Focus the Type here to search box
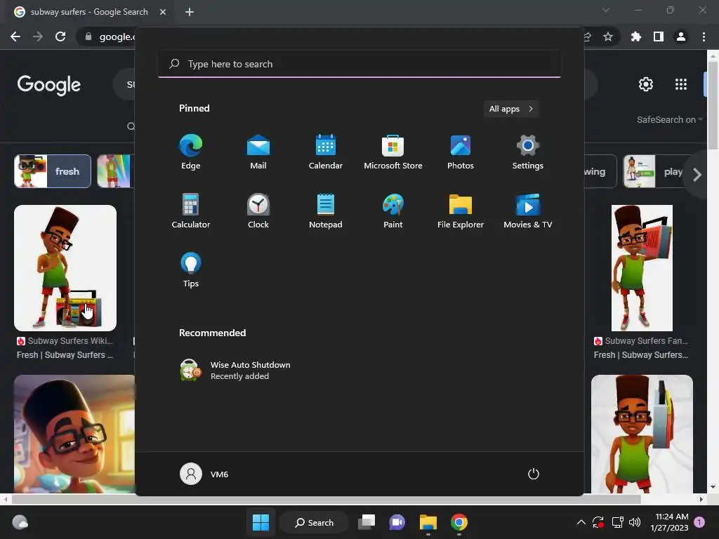This screenshot has height=539, width=719. click(x=359, y=64)
